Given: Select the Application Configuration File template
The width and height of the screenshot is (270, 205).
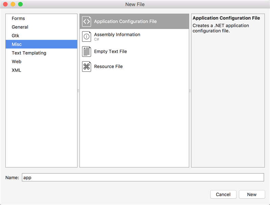Looking at the screenshot, I should click(x=134, y=22).
